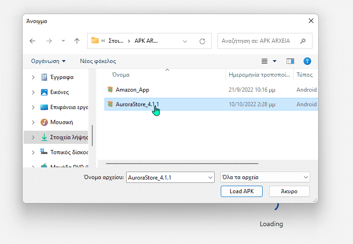Open the view options dropdown arrow

[x=275, y=61]
